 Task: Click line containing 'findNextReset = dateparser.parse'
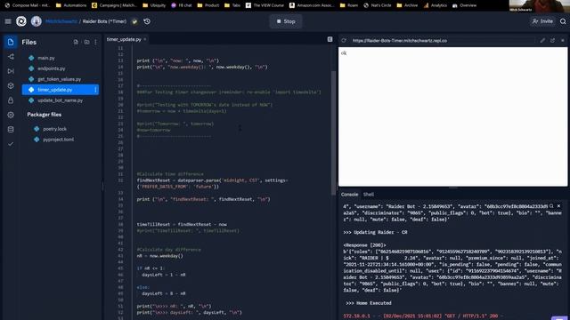212,180
